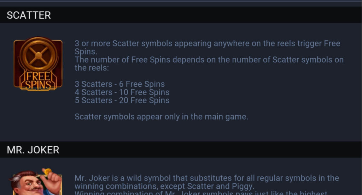Click 'Scatter symbols appear only in the main game'
This screenshot has width=362, height=195.
161,116
